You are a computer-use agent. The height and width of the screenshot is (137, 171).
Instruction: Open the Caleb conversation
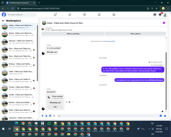tap(18, 73)
